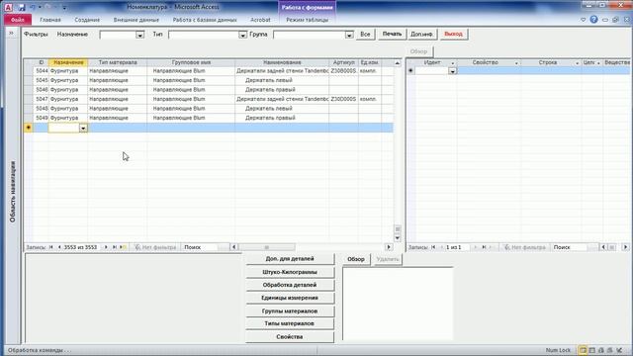Click the Доп.инф. button

click(421, 35)
